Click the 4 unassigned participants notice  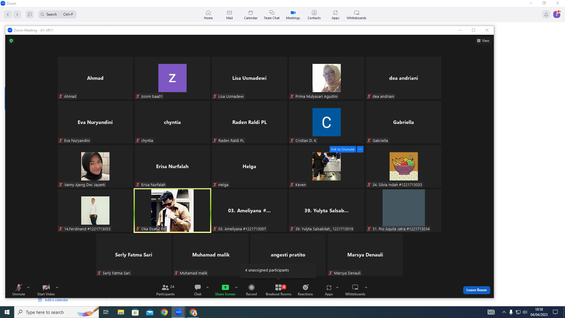pos(278,270)
